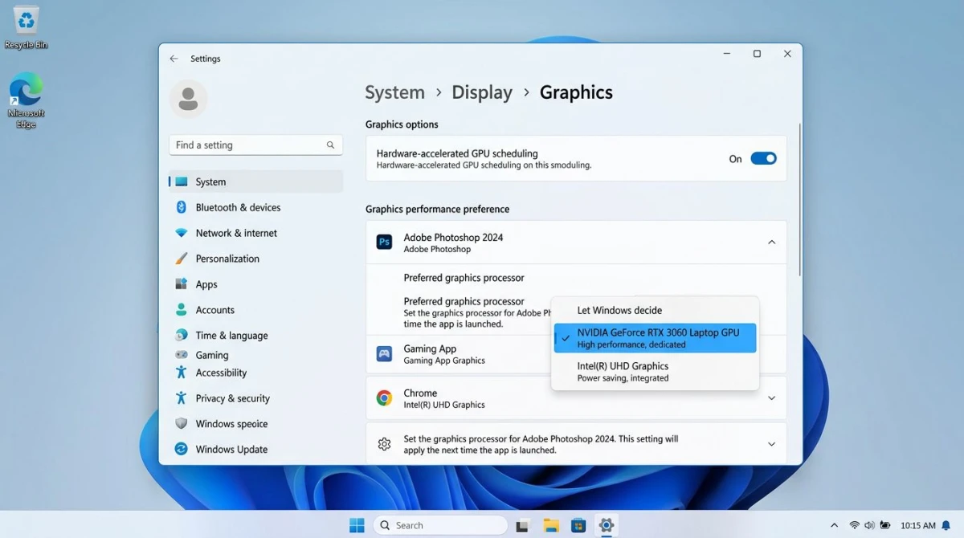Go to Display in the breadcrumb

(482, 92)
